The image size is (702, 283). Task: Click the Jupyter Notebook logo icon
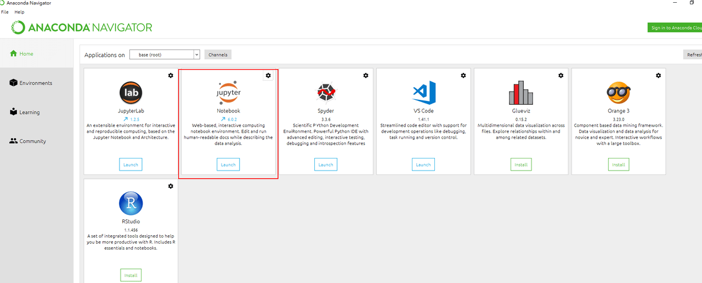(x=229, y=93)
